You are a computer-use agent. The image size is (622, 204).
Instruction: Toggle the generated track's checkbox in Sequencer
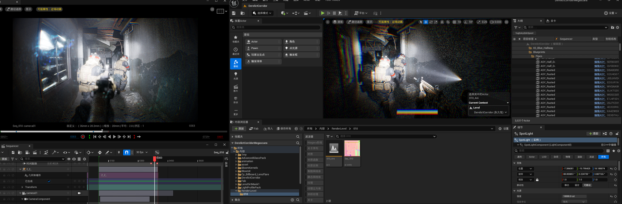[49, 181]
